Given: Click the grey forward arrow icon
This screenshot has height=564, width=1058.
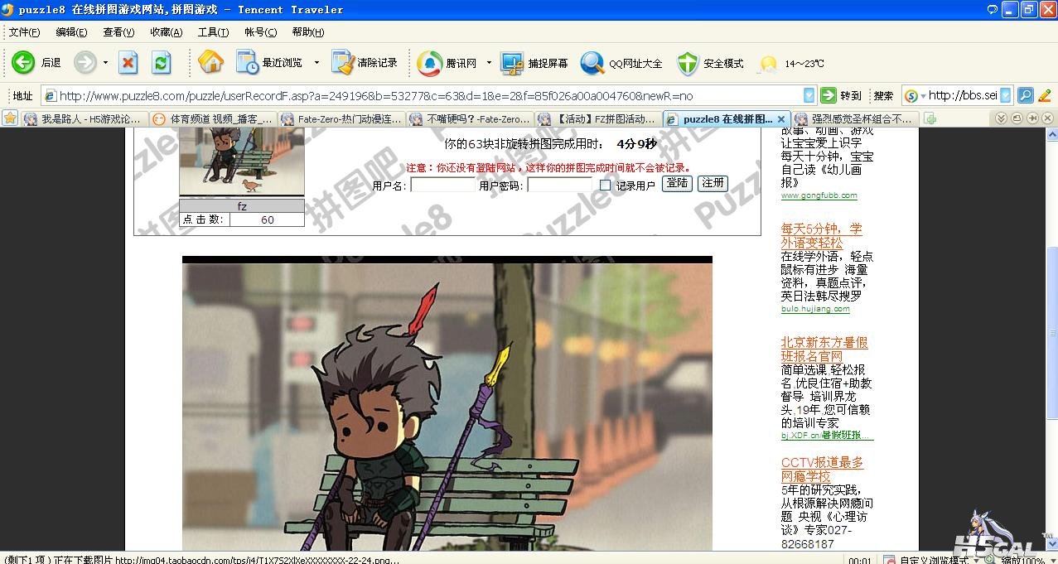Looking at the screenshot, I should pos(85,62).
